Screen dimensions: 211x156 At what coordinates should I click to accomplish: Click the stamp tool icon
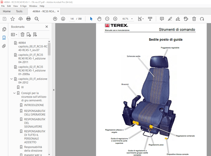pyautogui.click(x=186, y=19)
